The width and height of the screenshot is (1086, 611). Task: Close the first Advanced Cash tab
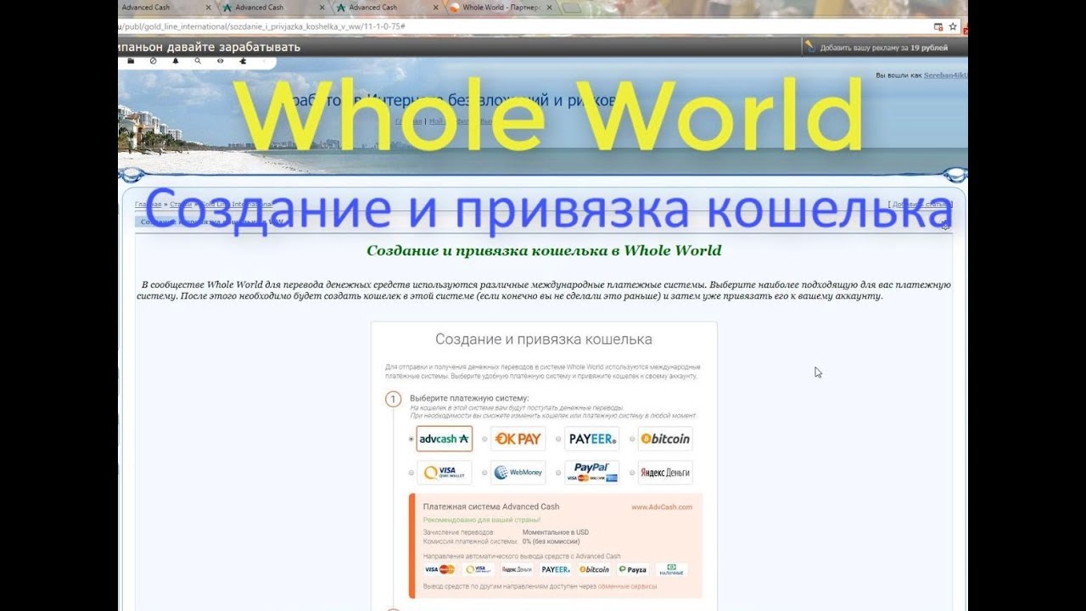(209, 8)
